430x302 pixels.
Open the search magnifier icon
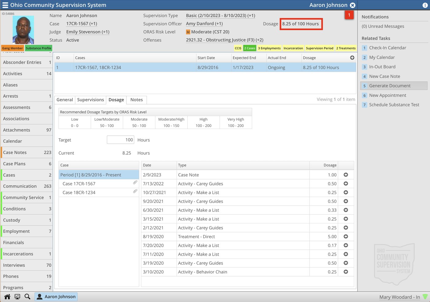click(x=27, y=296)
